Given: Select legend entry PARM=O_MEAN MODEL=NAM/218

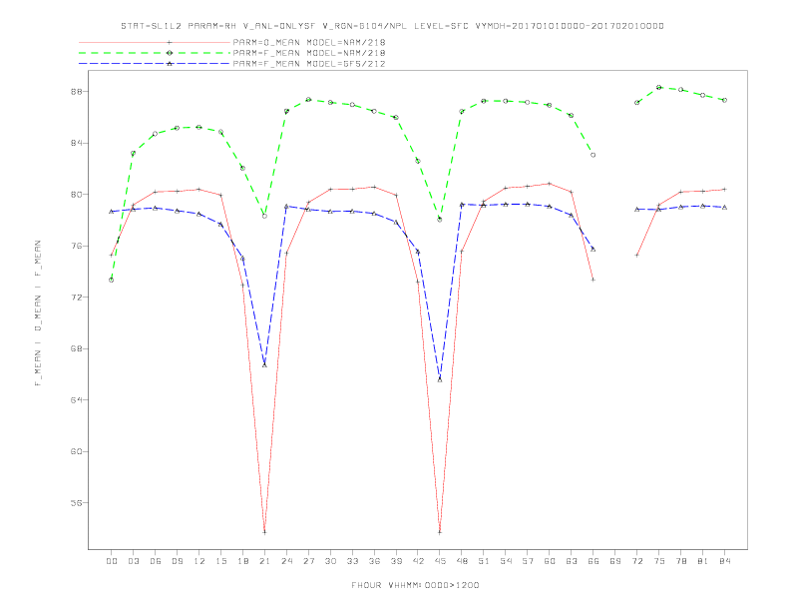Looking at the screenshot, I should point(309,42).
